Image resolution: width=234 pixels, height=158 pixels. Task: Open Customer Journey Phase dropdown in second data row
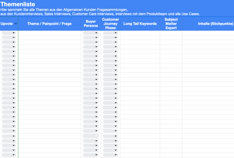110,38
